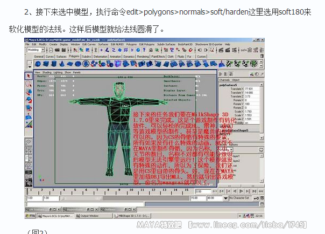The image size is (325, 234).
Task: Click the Save Scene icon on status line
Action: [x=63, y=50]
